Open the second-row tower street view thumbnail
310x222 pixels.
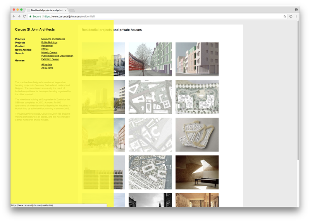(x=103, y=97)
